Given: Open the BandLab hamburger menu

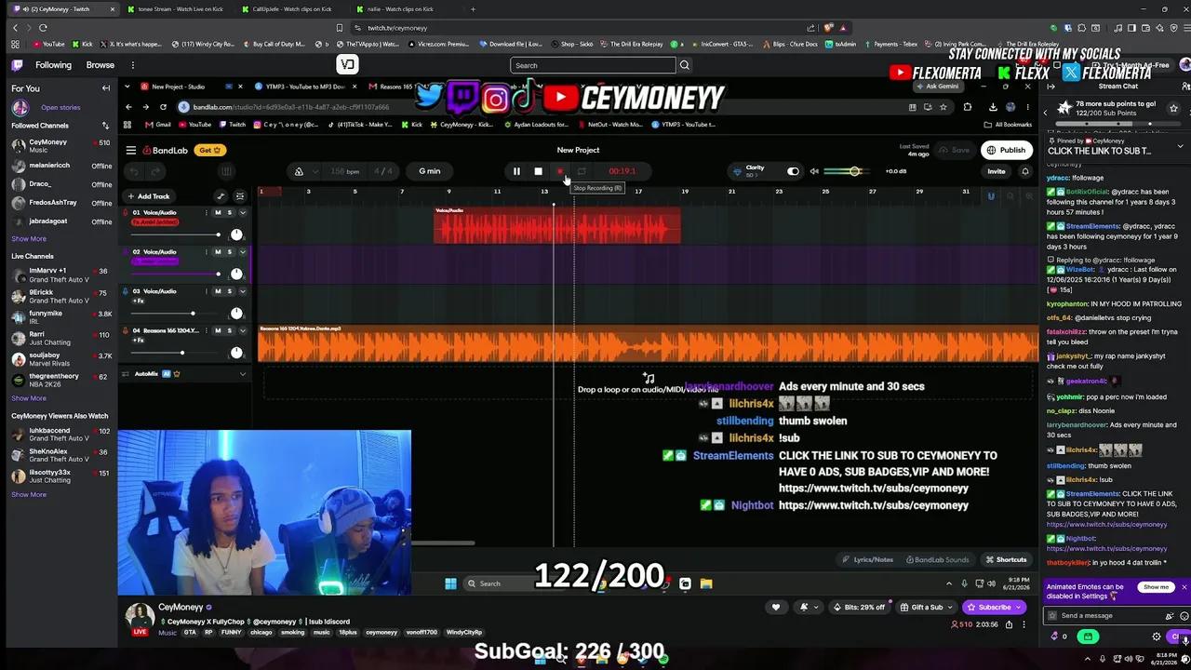Looking at the screenshot, I should [131, 150].
